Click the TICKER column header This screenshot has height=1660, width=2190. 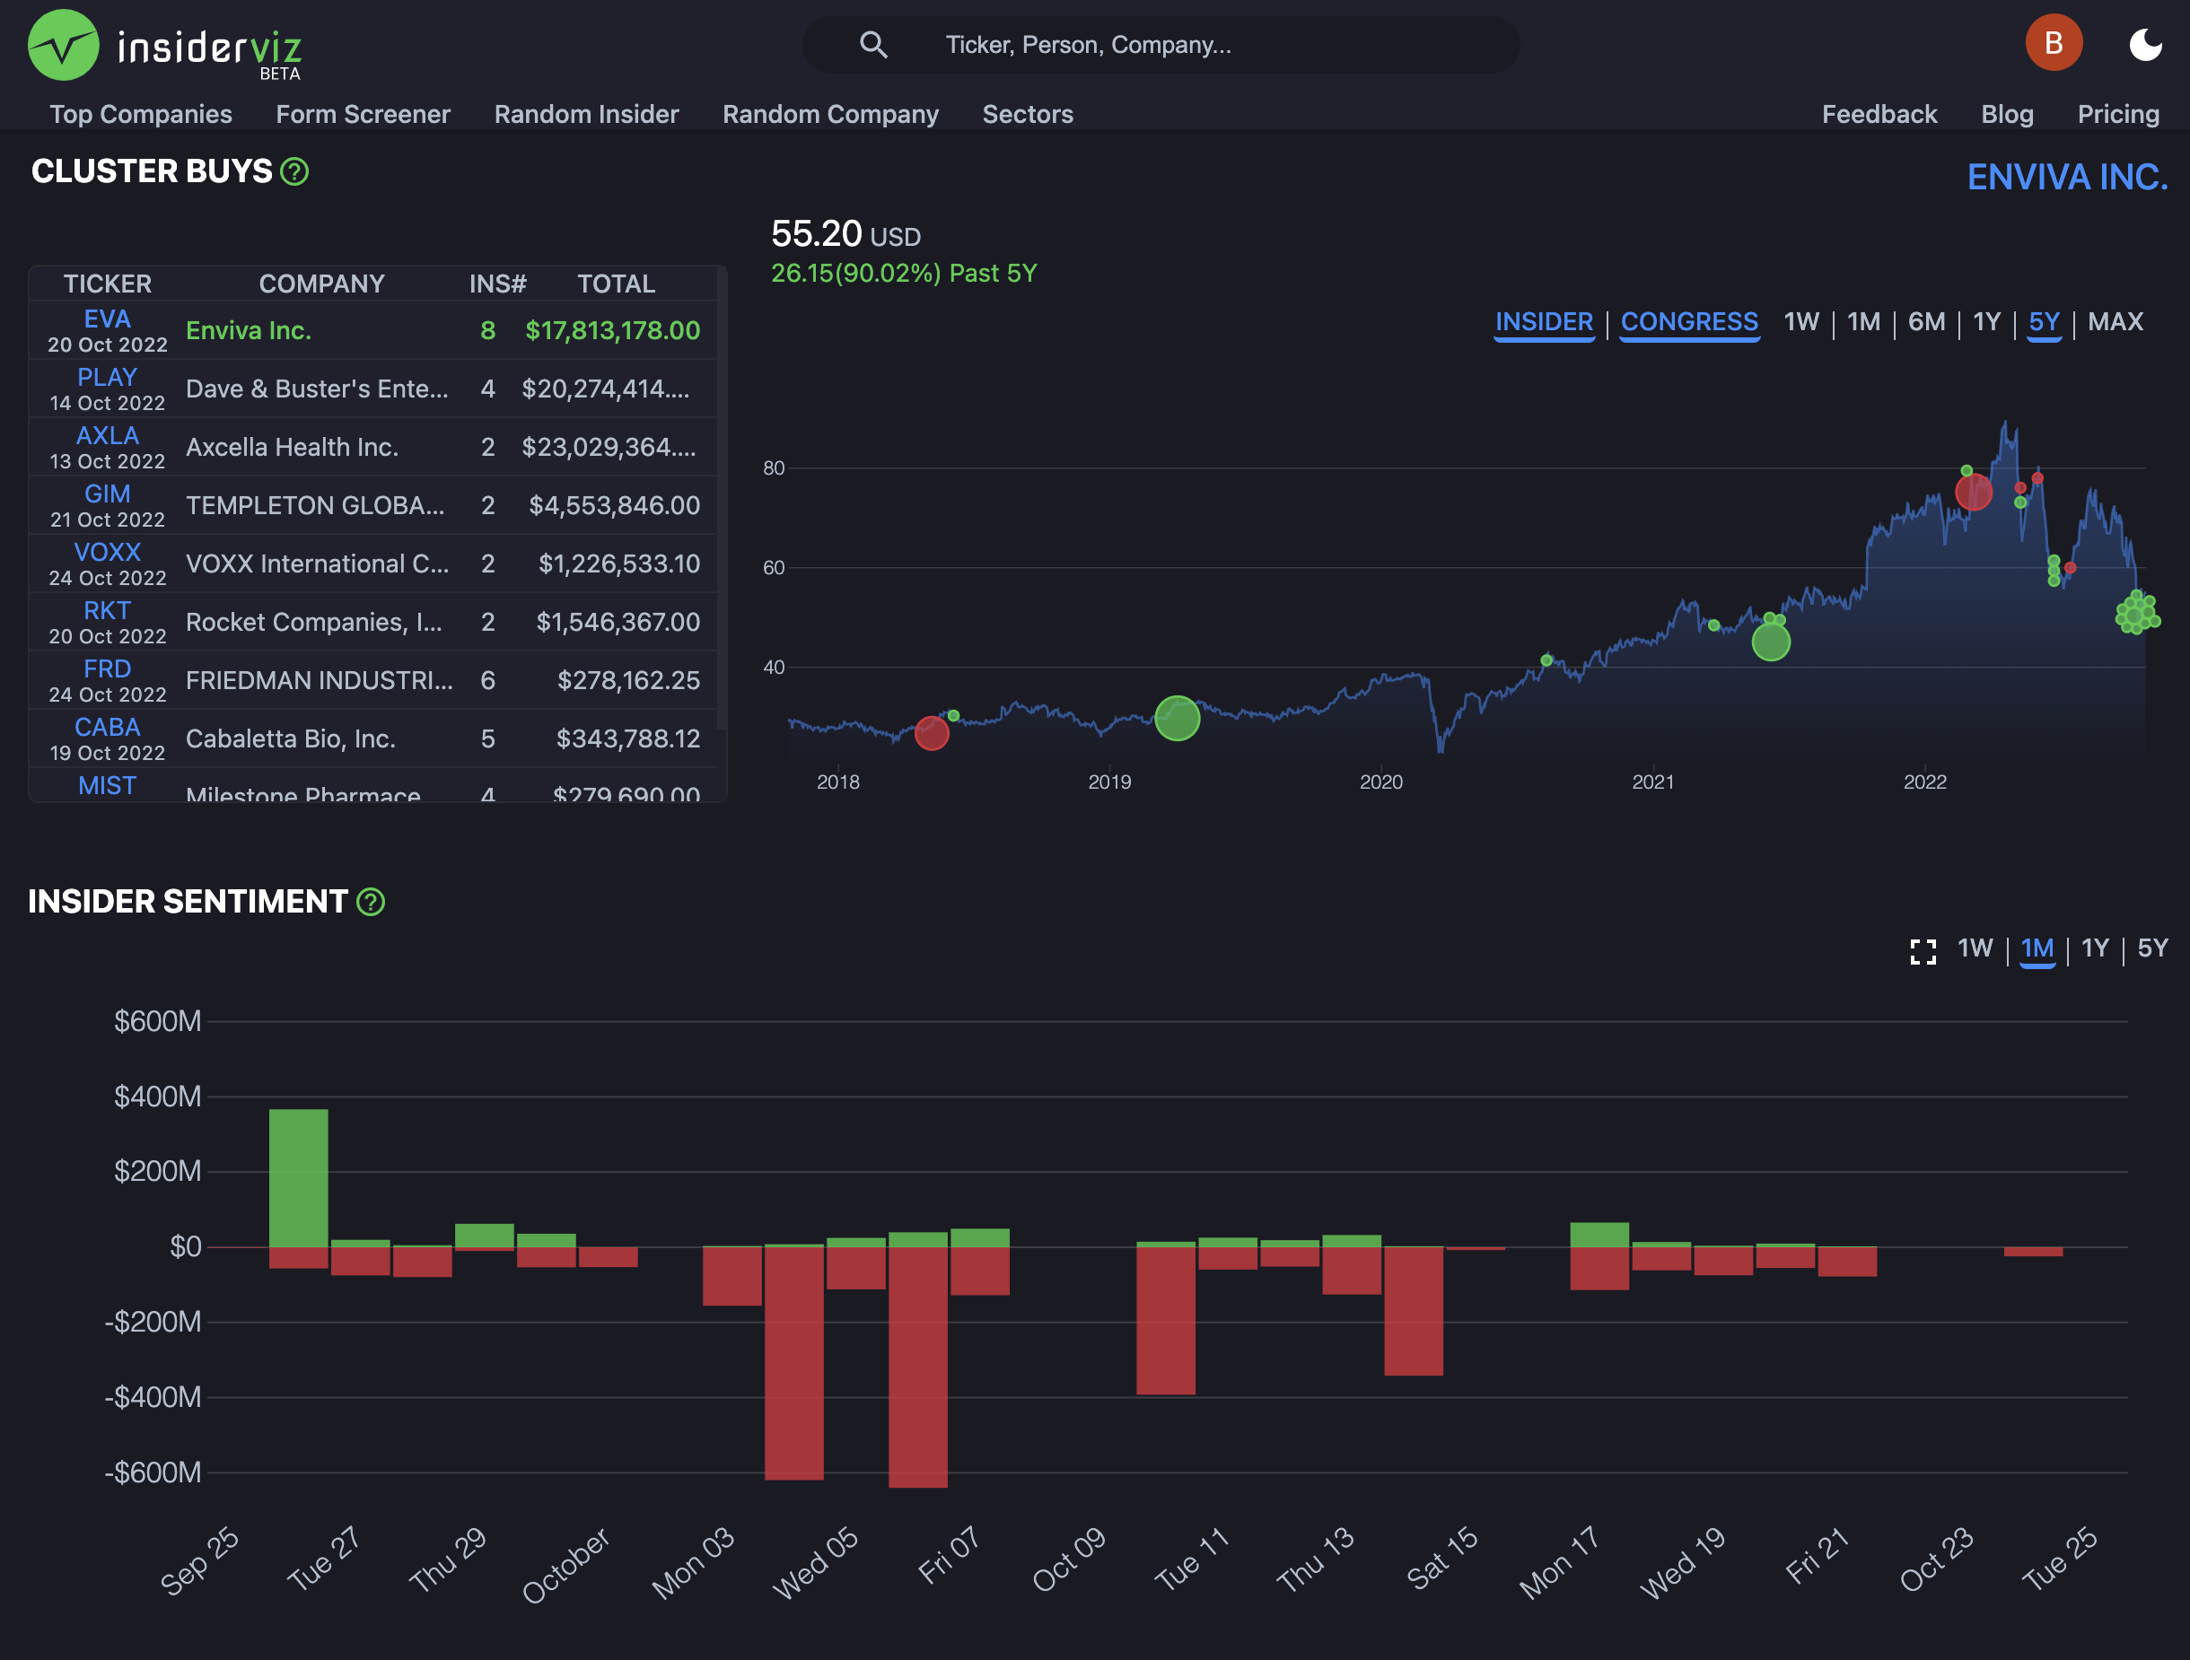click(107, 284)
